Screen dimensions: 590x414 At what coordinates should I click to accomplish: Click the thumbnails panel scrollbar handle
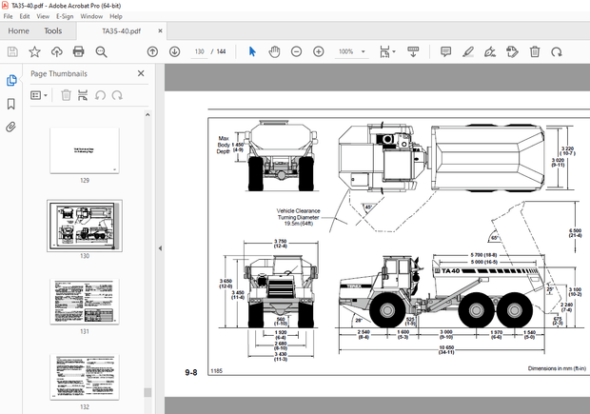pos(147,392)
